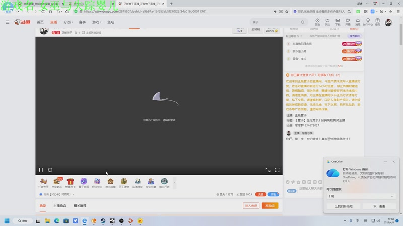Viewport: 403px width, 226px height.
Task: Open 任务大厅 activity icon
Action: [x=43, y=183]
